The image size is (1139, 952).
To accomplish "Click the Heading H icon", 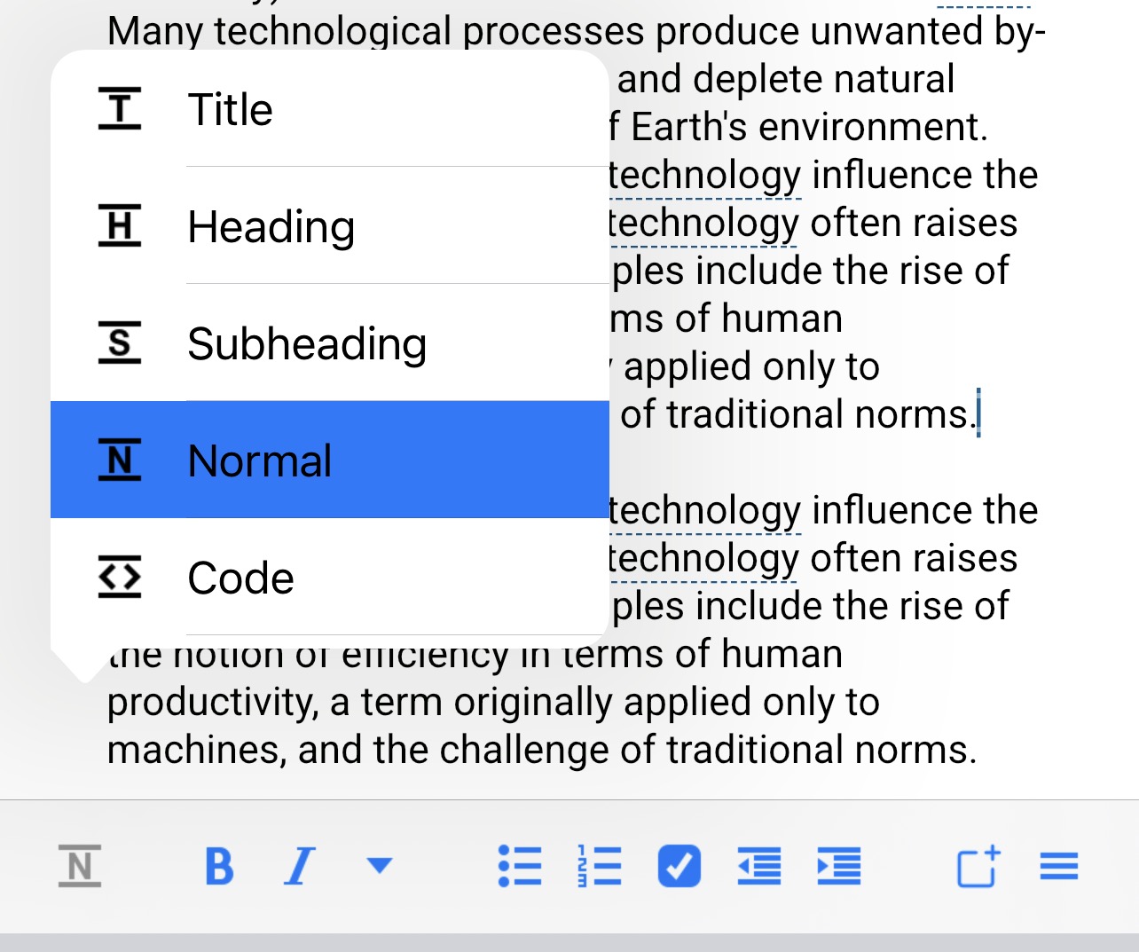I will 120,225.
